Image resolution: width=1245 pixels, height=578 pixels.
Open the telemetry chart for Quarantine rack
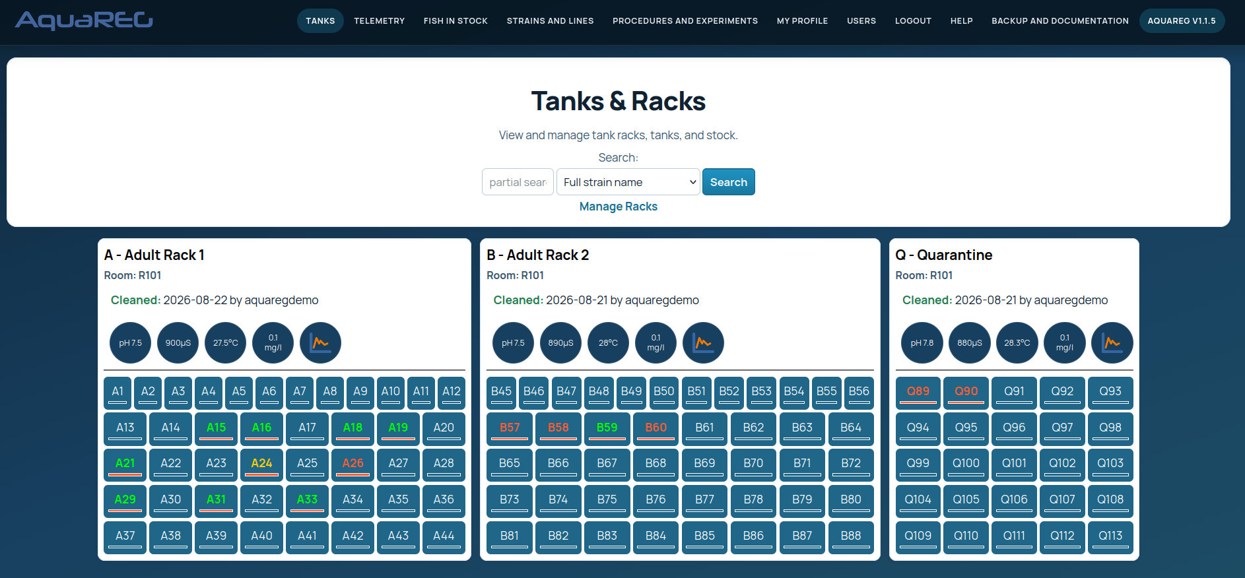[1112, 342]
